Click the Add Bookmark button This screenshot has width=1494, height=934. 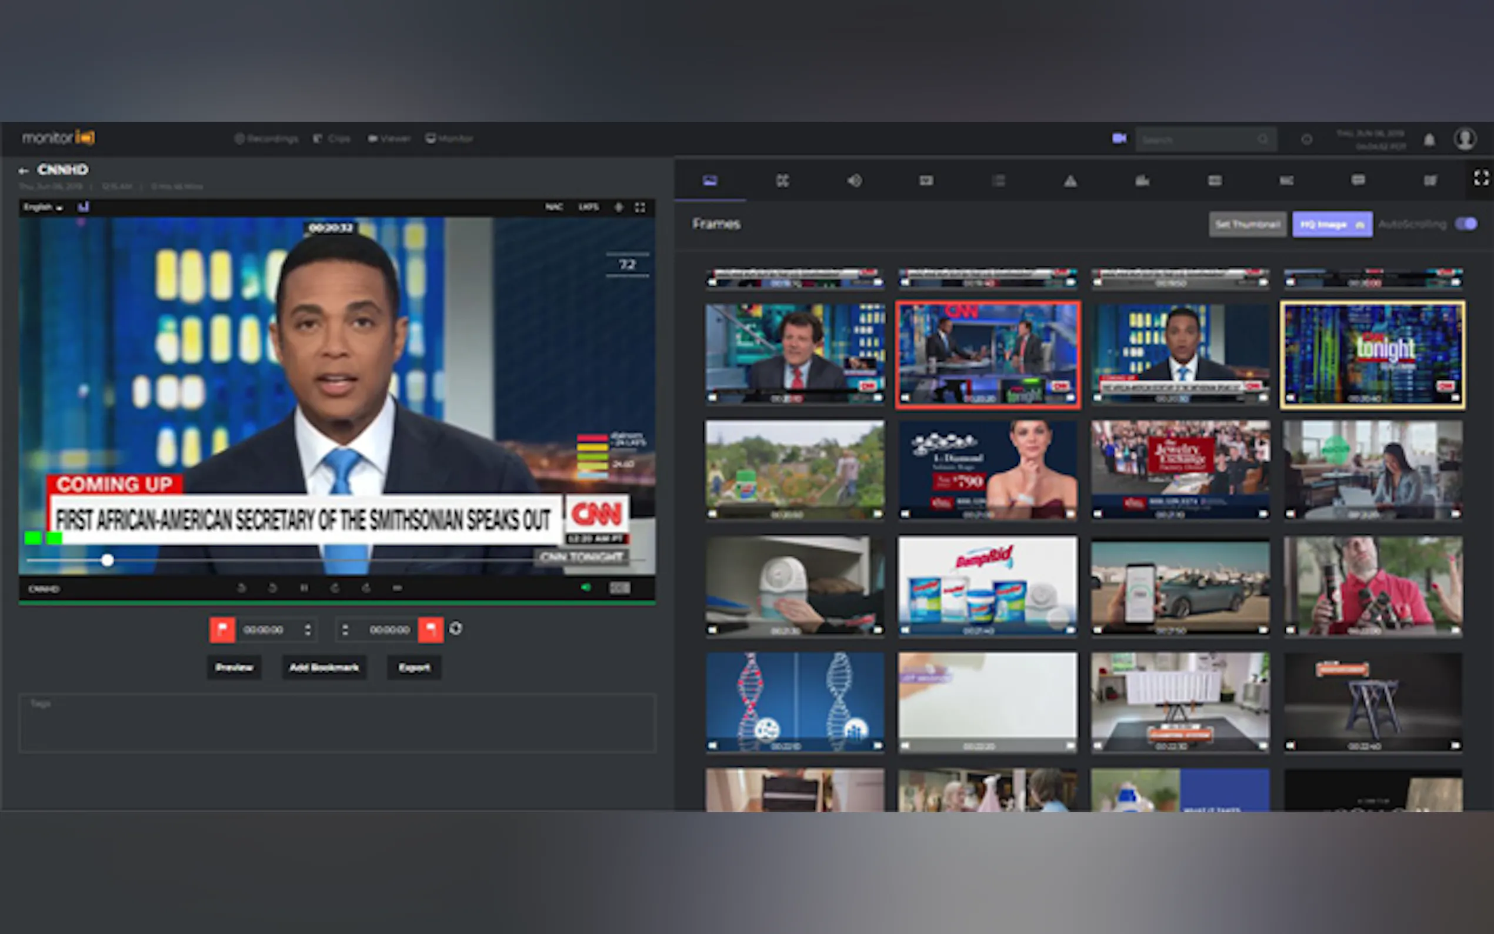tap(324, 667)
